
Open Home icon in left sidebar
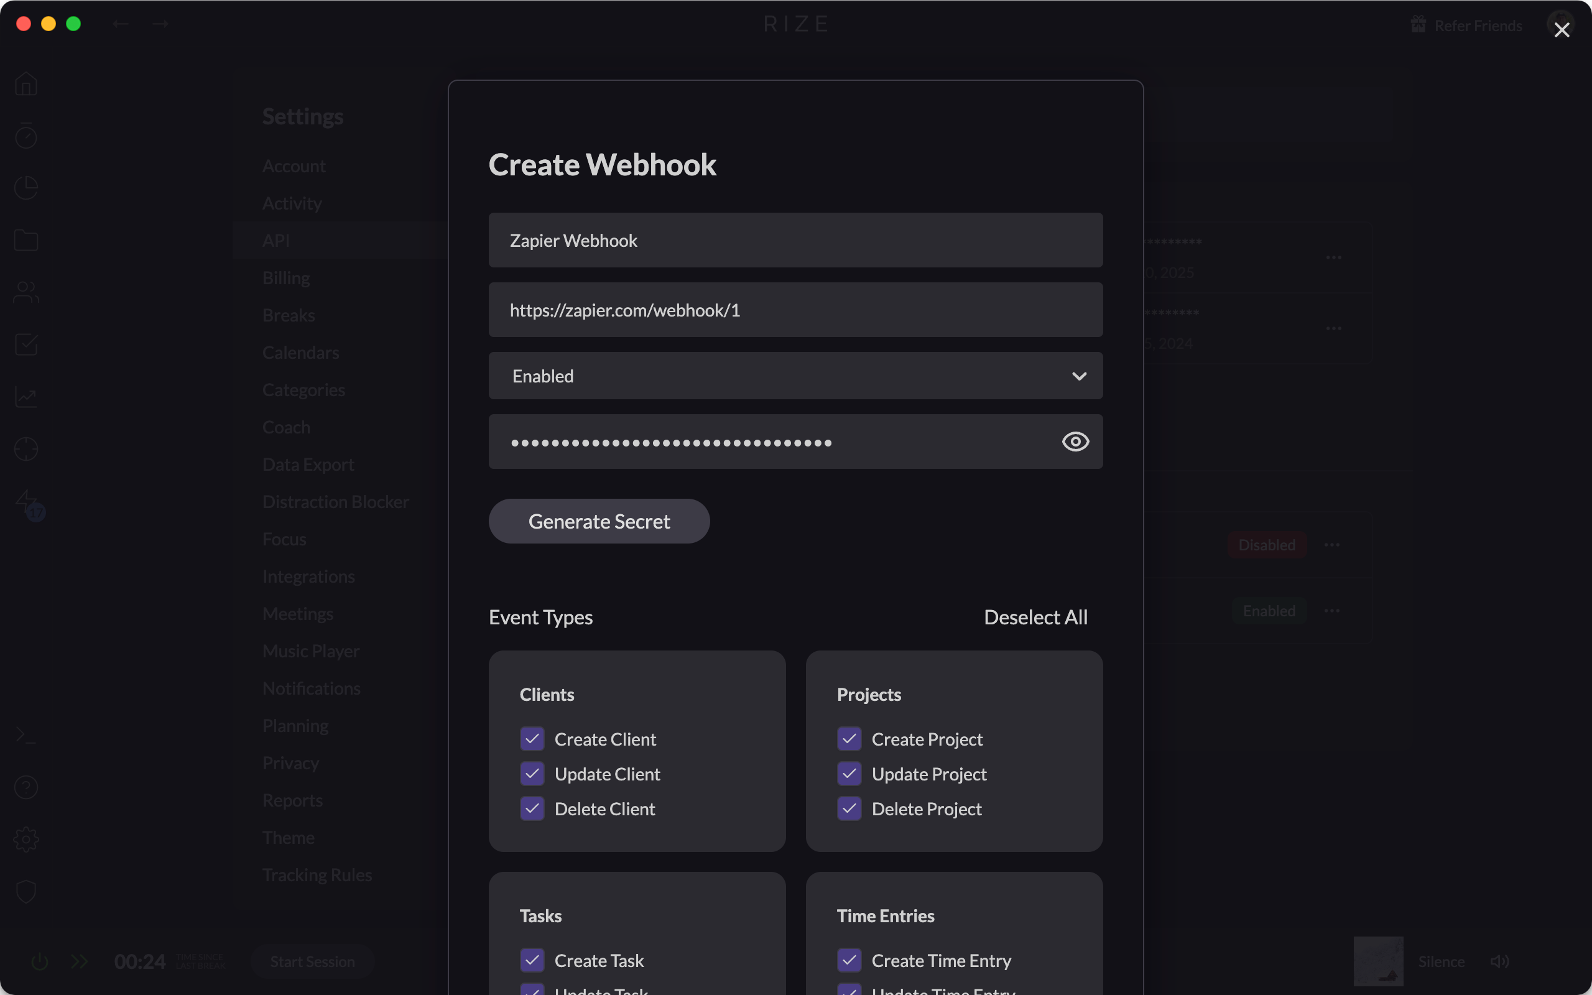26,83
